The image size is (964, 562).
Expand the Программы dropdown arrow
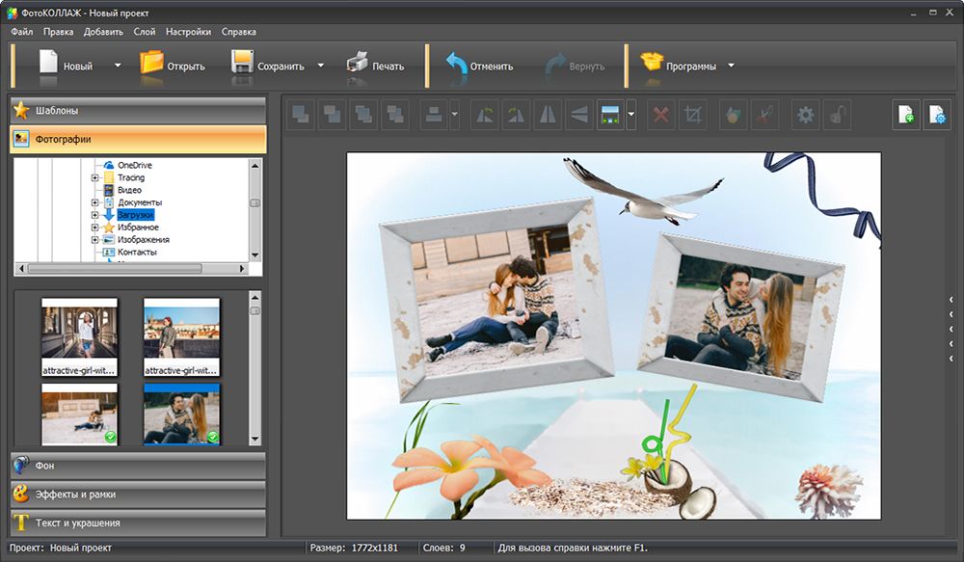point(731,66)
